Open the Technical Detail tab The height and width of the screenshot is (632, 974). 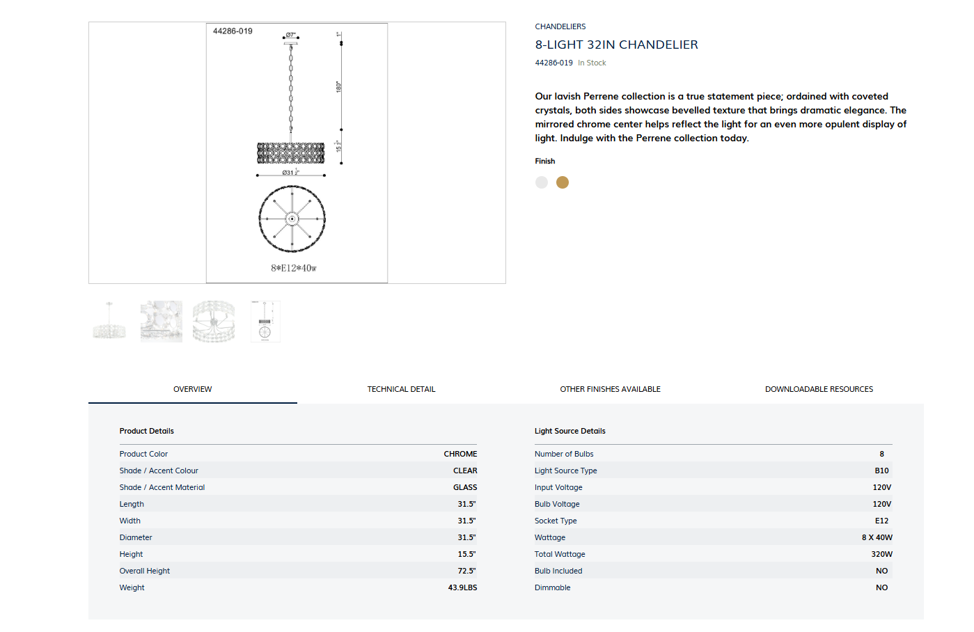[x=401, y=389]
